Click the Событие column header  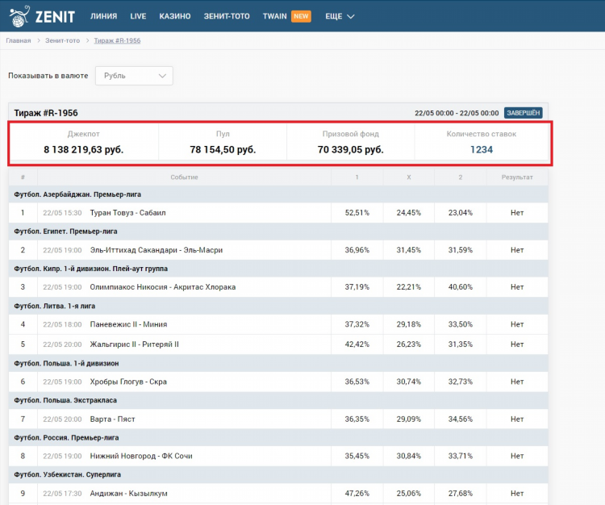coord(184,177)
